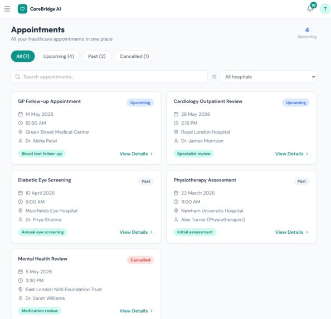Click the Specialist review tag
Screen dimensions: 331x319
click(194, 154)
